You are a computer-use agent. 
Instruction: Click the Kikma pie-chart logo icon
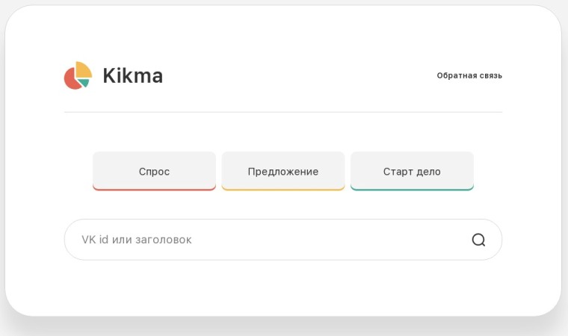[x=78, y=75]
